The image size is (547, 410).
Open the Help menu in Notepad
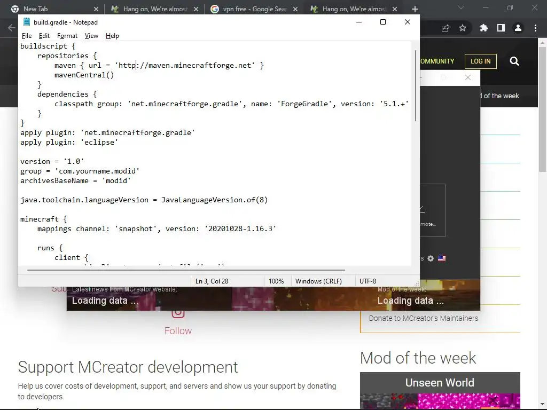(112, 36)
